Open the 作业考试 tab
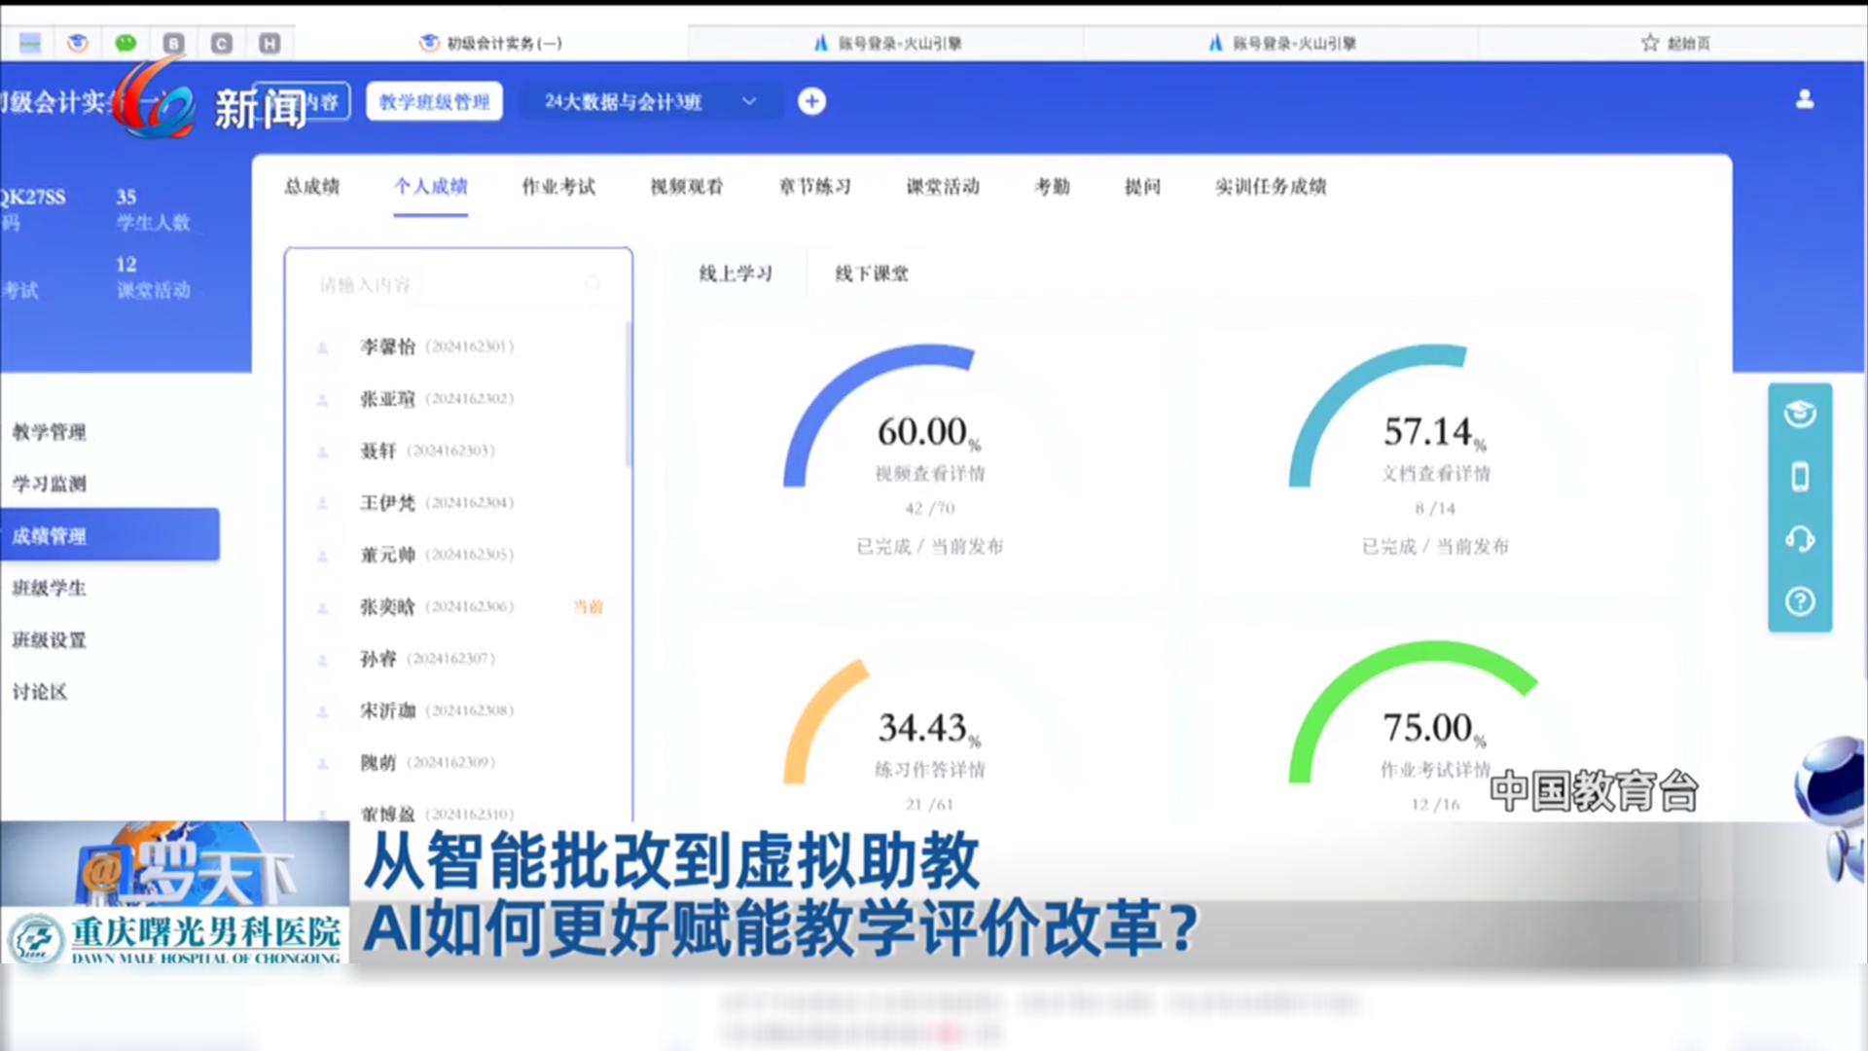 click(x=558, y=187)
